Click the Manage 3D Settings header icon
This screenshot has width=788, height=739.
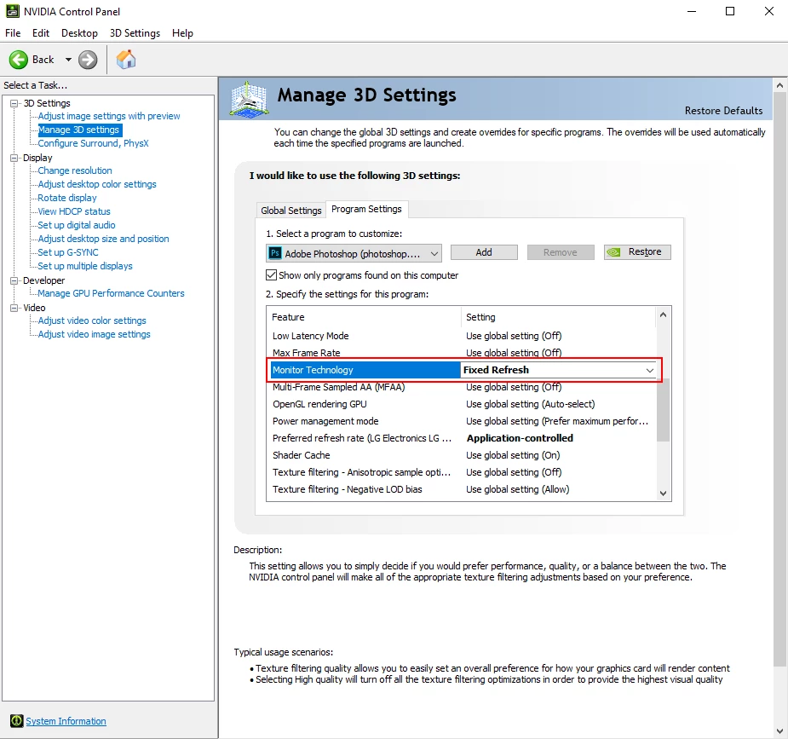(x=248, y=99)
